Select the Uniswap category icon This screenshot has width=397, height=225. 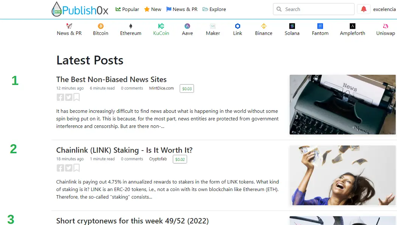click(x=385, y=26)
